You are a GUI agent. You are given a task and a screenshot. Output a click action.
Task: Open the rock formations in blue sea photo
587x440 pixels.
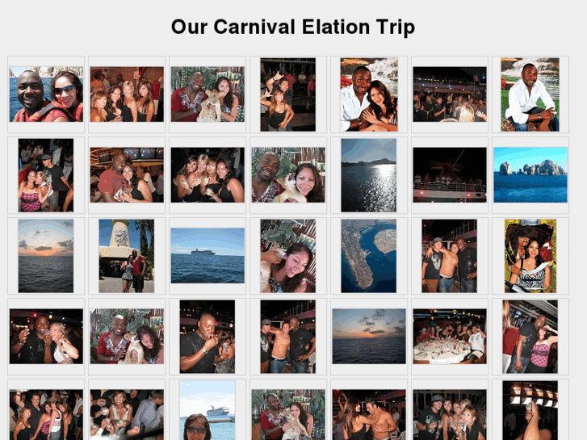point(530,175)
